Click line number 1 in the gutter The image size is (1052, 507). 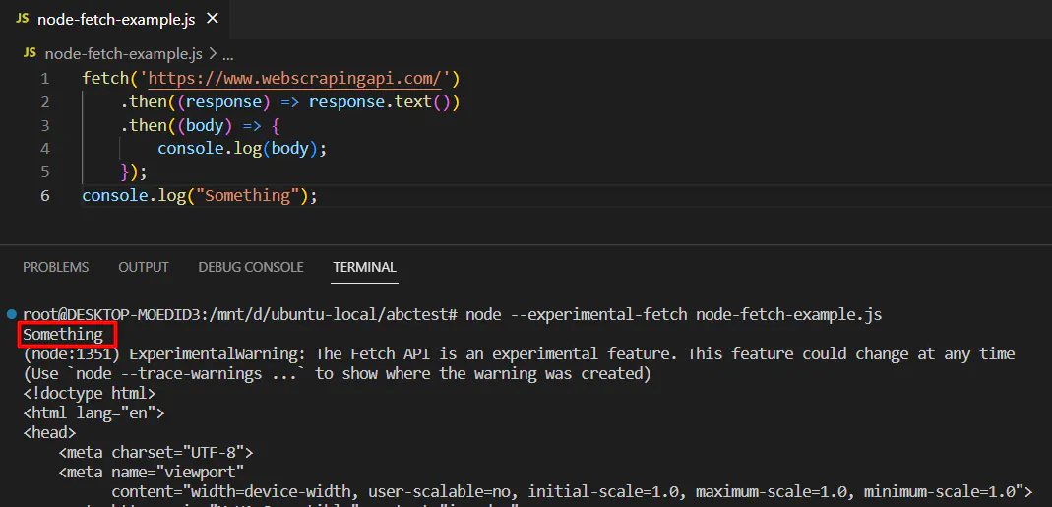click(x=44, y=79)
